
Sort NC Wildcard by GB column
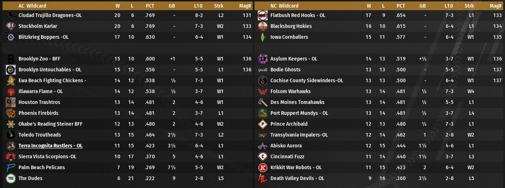click(422, 6)
